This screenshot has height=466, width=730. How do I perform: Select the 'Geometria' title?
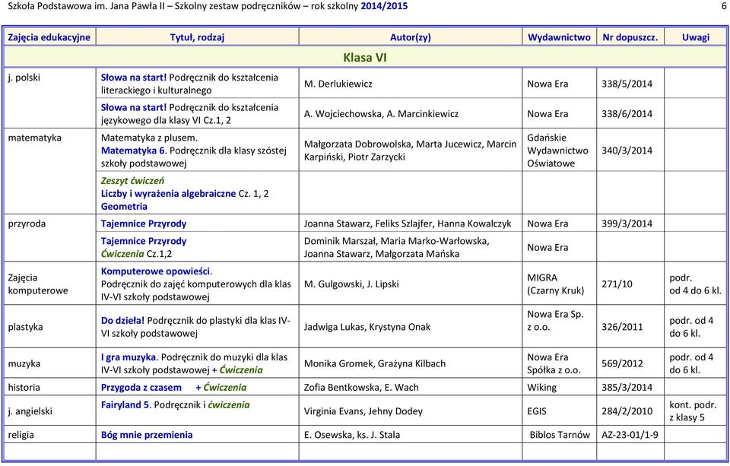point(124,207)
